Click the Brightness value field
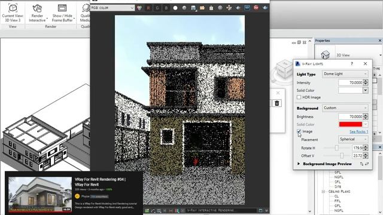This screenshot has height=215, width=383. click(351, 116)
